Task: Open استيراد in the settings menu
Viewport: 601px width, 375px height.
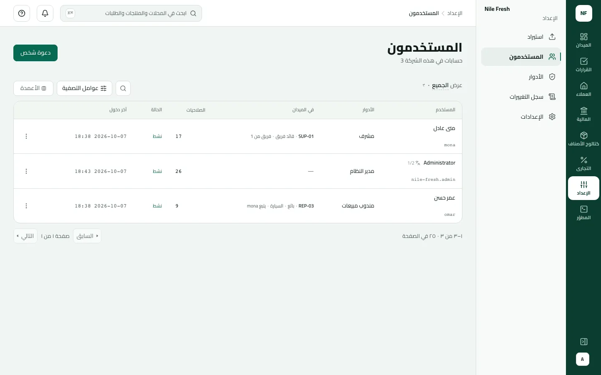Action: (x=521, y=37)
